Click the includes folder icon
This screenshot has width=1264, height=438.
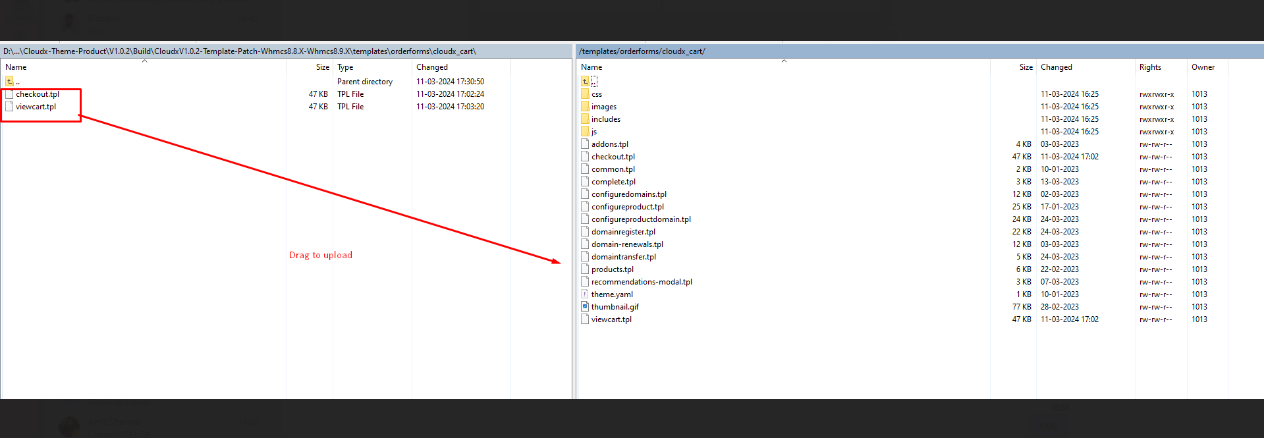[585, 119]
